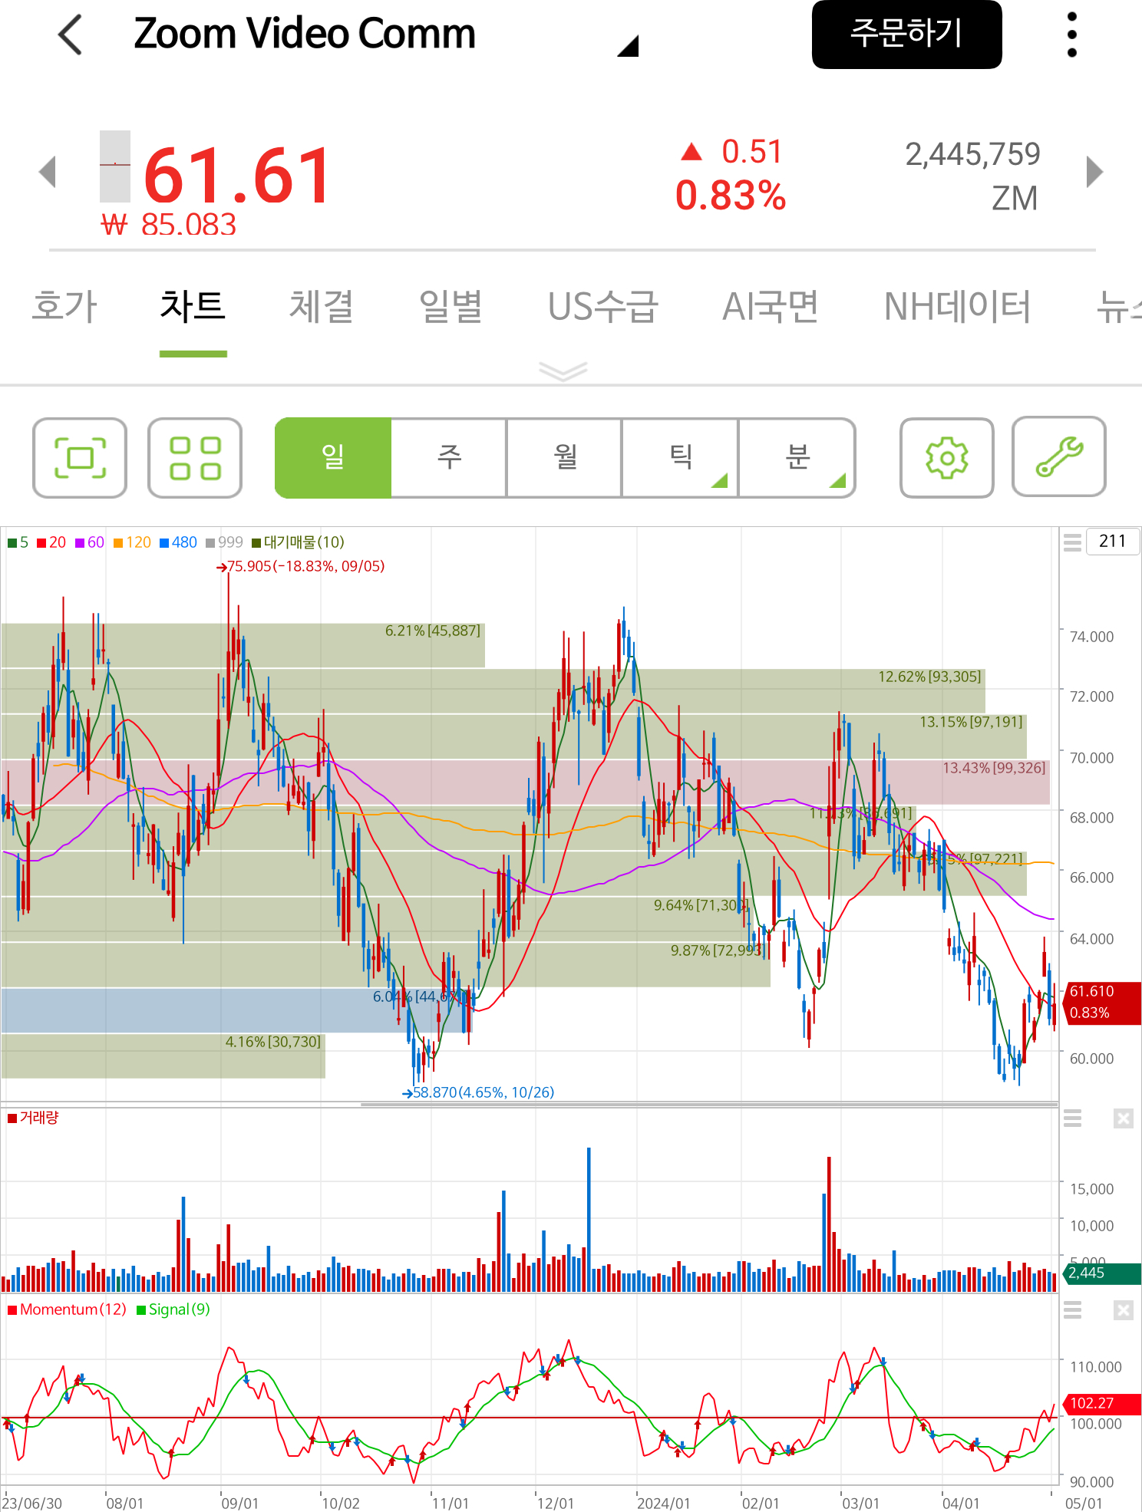Open volume panel menu icon

point(1072,1118)
